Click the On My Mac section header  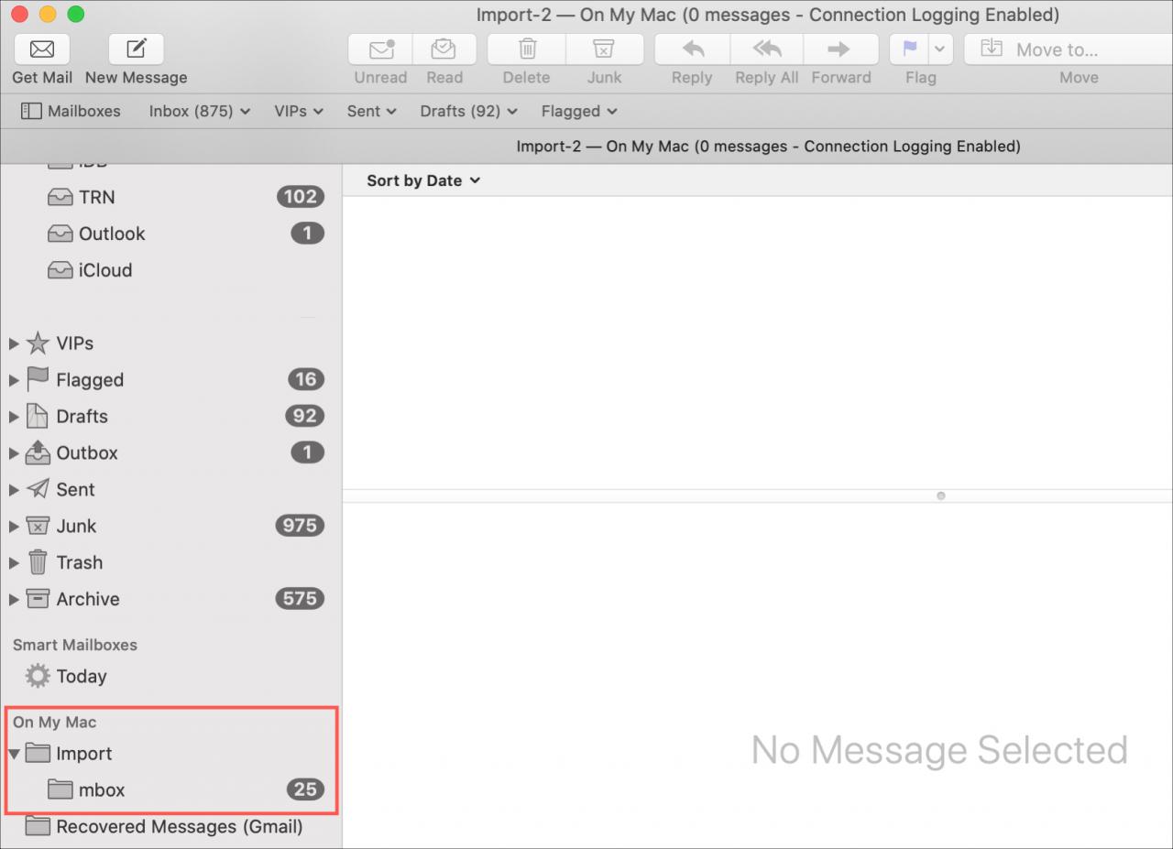point(55,723)
